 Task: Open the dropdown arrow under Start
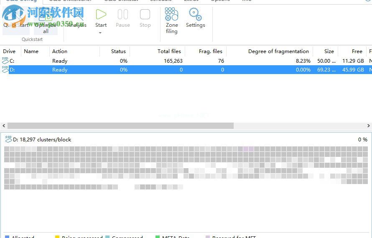[100, 33]
